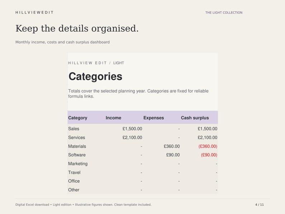Screen dimensions: 285x214
Task: Select Sales cash surplus cell £1,500.00
Action: (x=207, y=129)
